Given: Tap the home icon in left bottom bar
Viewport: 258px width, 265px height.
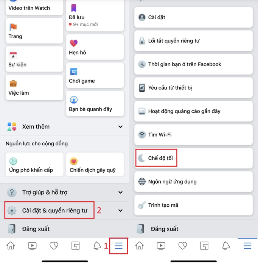Looking at the screenshot, I should tap(11, 246).
